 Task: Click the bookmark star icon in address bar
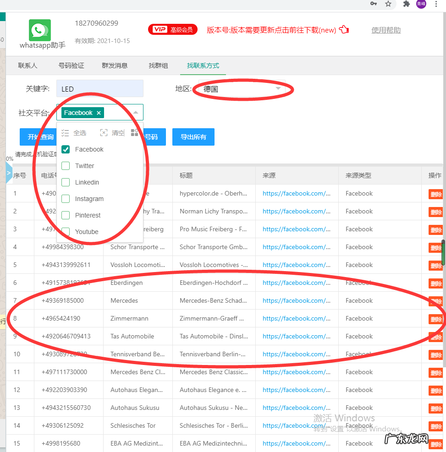coord(388,4)
